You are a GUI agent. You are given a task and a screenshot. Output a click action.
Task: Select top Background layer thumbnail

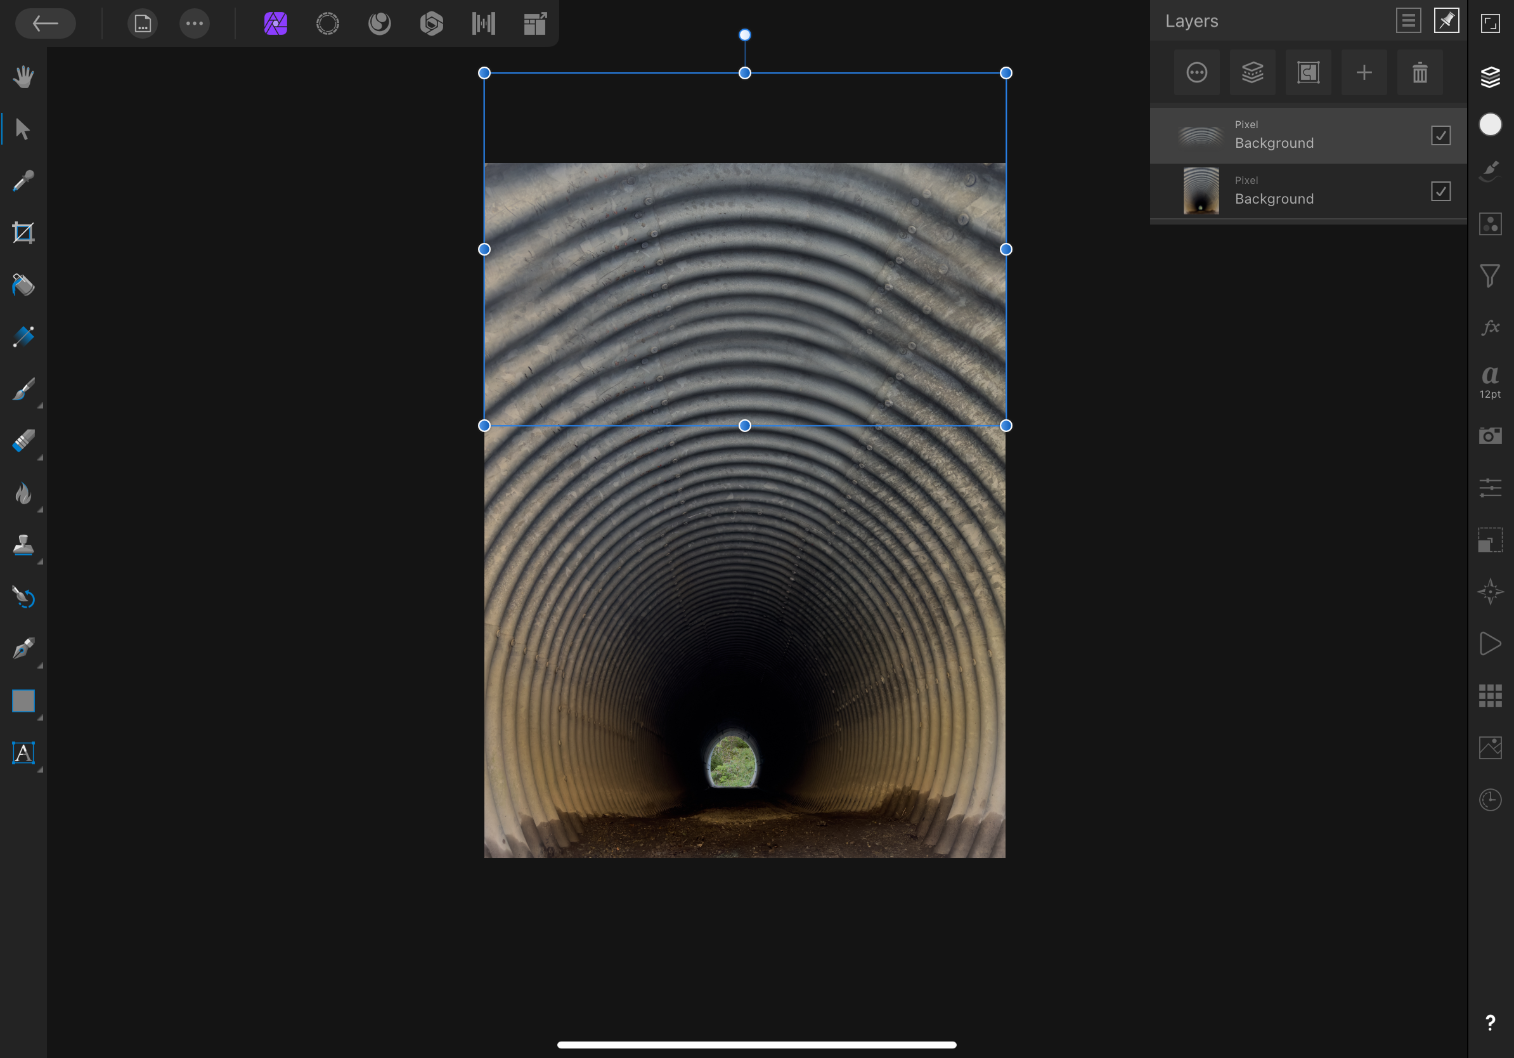pyautogui.click(x=1201, y=136)
